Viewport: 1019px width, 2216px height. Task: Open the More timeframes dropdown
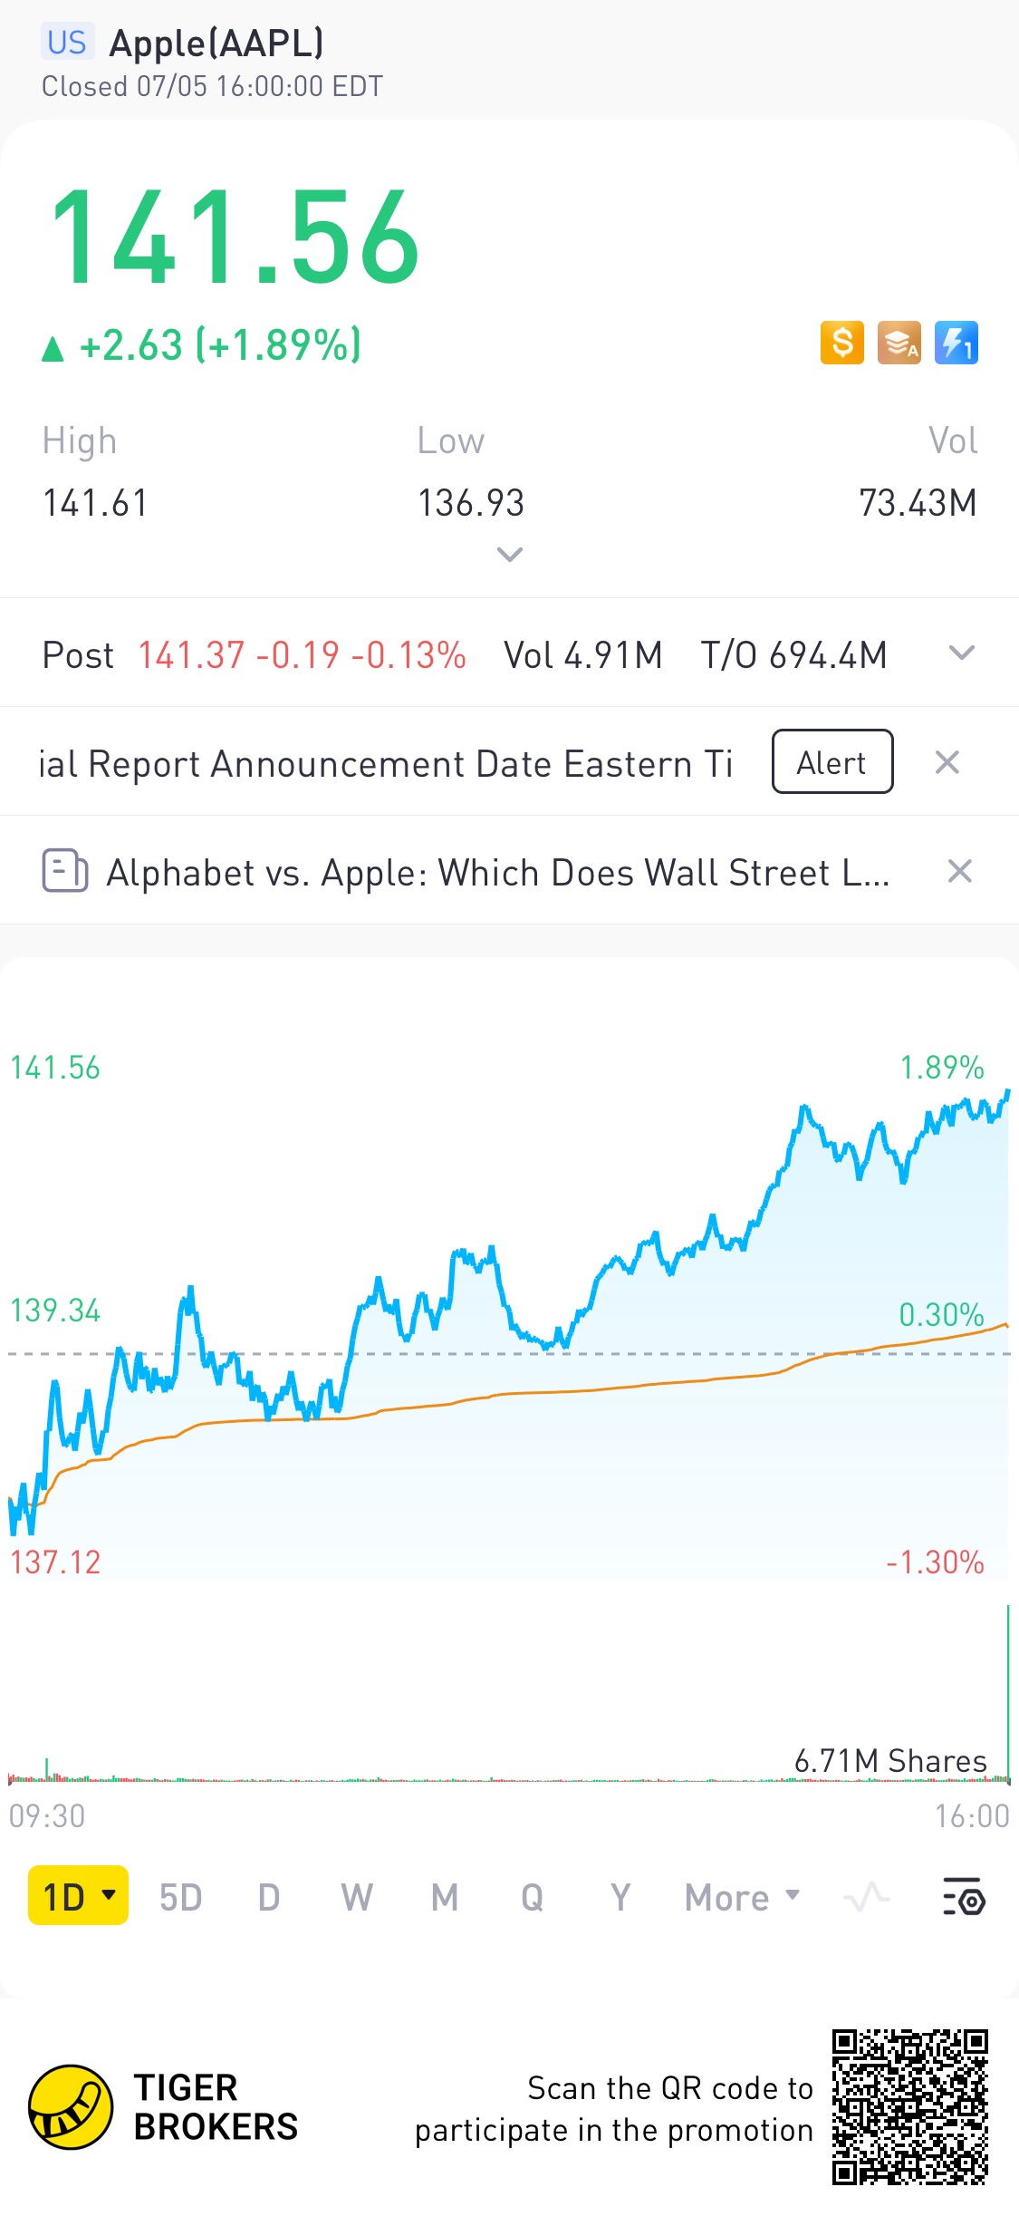pos(742,1896)
